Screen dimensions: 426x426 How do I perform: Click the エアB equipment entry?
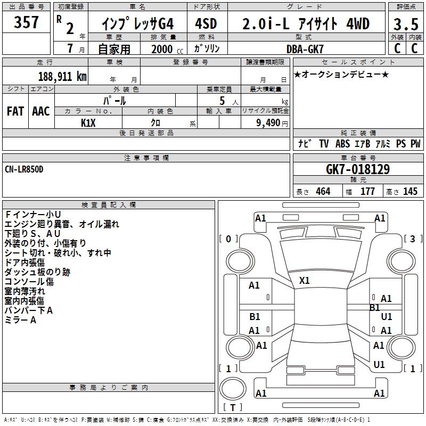(363, 143)
